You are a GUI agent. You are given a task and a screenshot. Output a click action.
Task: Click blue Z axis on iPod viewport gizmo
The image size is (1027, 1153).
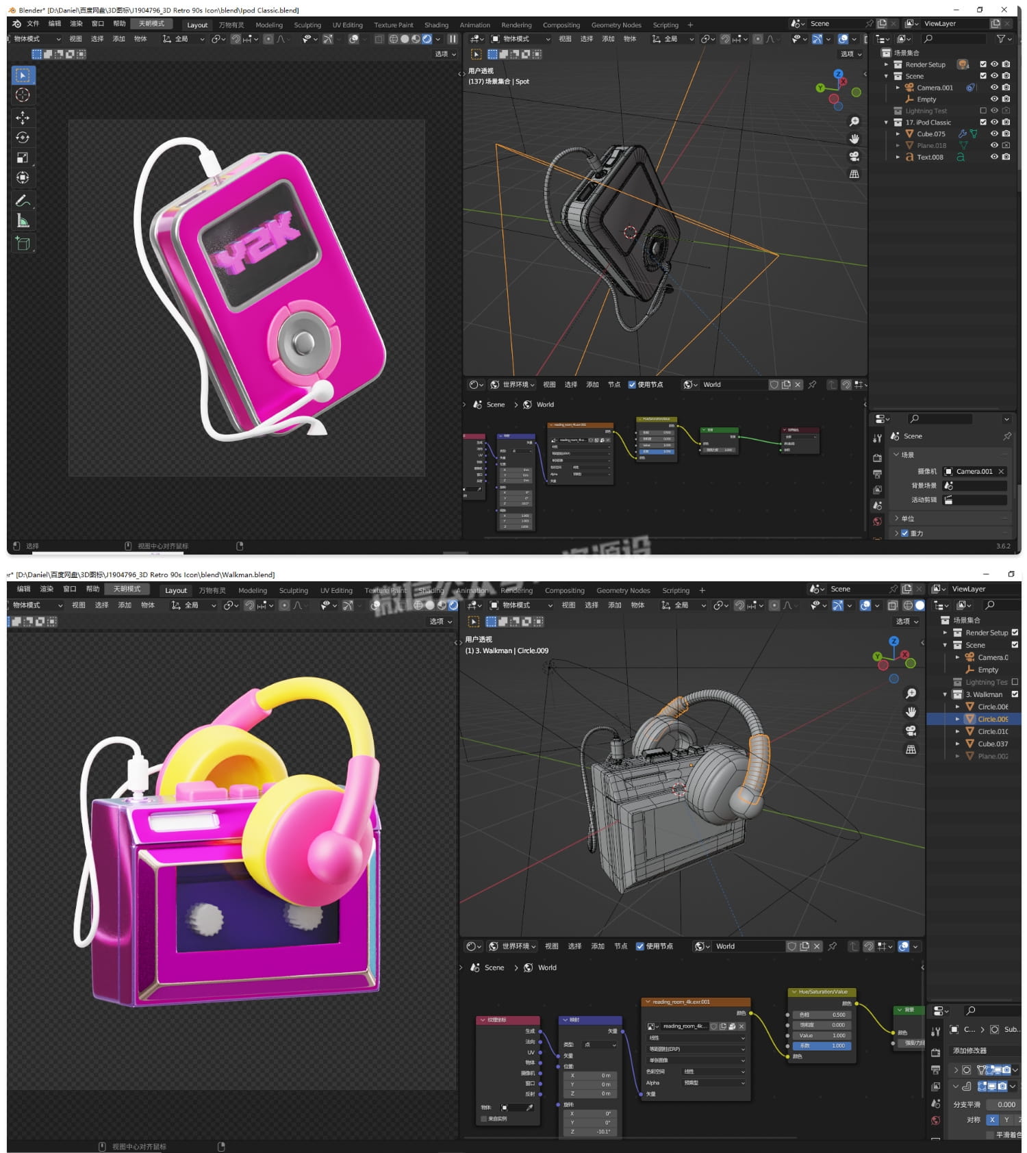838,74
